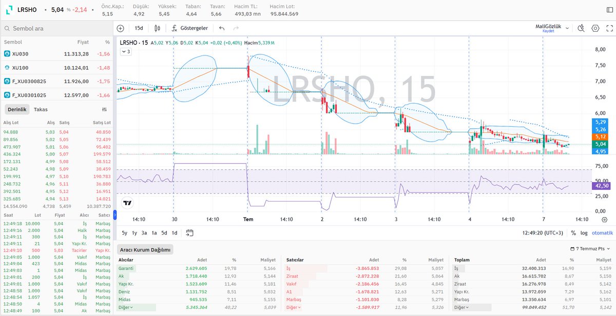The image size is (616, 316).
Task: Select XU100 in the symbol list
Action: [x=57, y=67]
